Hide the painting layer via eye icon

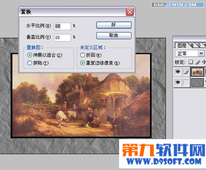point(178,72)
